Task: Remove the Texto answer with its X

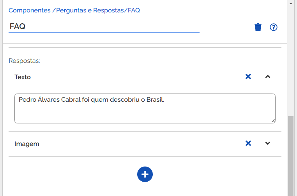Action: [248, 76]
